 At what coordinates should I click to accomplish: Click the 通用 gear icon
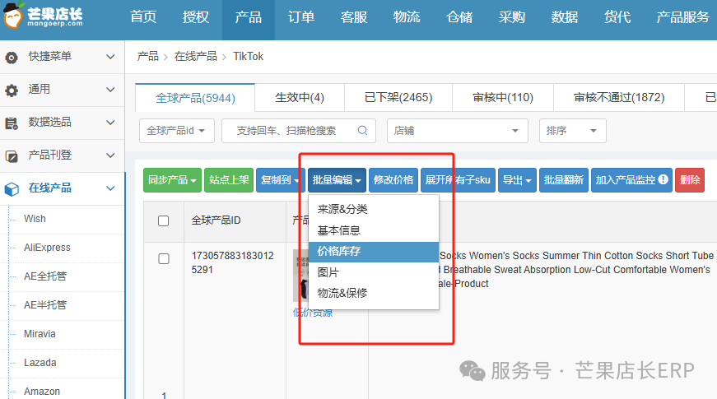click(12, 90)
